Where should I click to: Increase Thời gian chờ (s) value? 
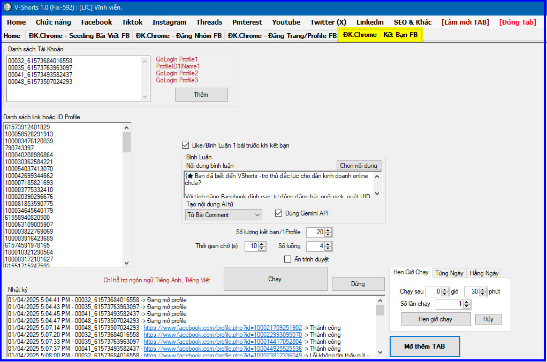(262, 244)
